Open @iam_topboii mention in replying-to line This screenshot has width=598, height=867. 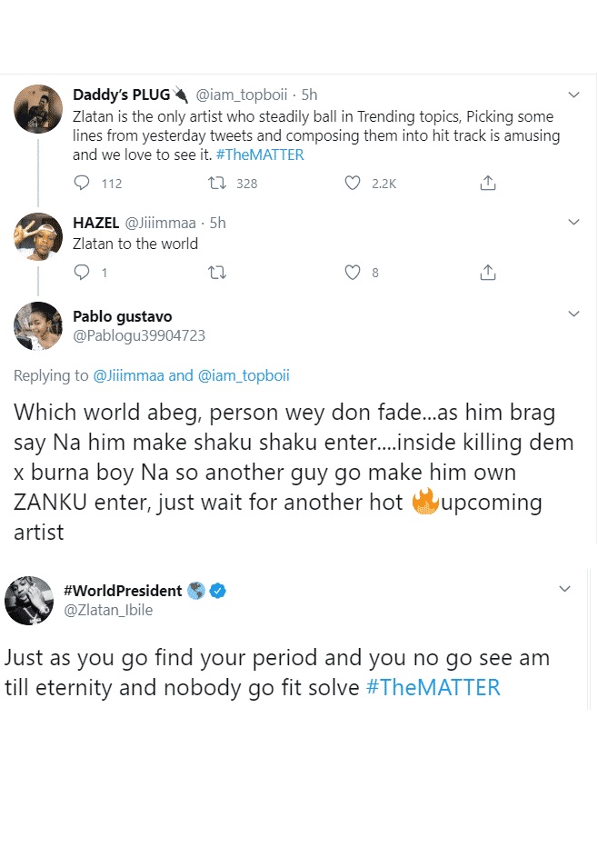(x=243, y=375)
